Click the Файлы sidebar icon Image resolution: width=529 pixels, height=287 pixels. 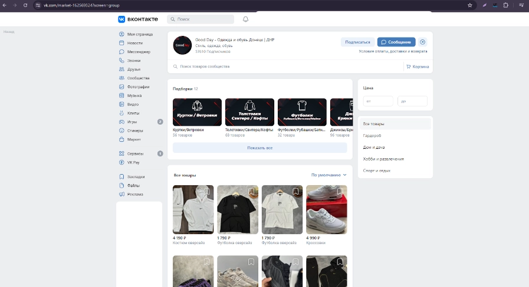click(121, 185)
